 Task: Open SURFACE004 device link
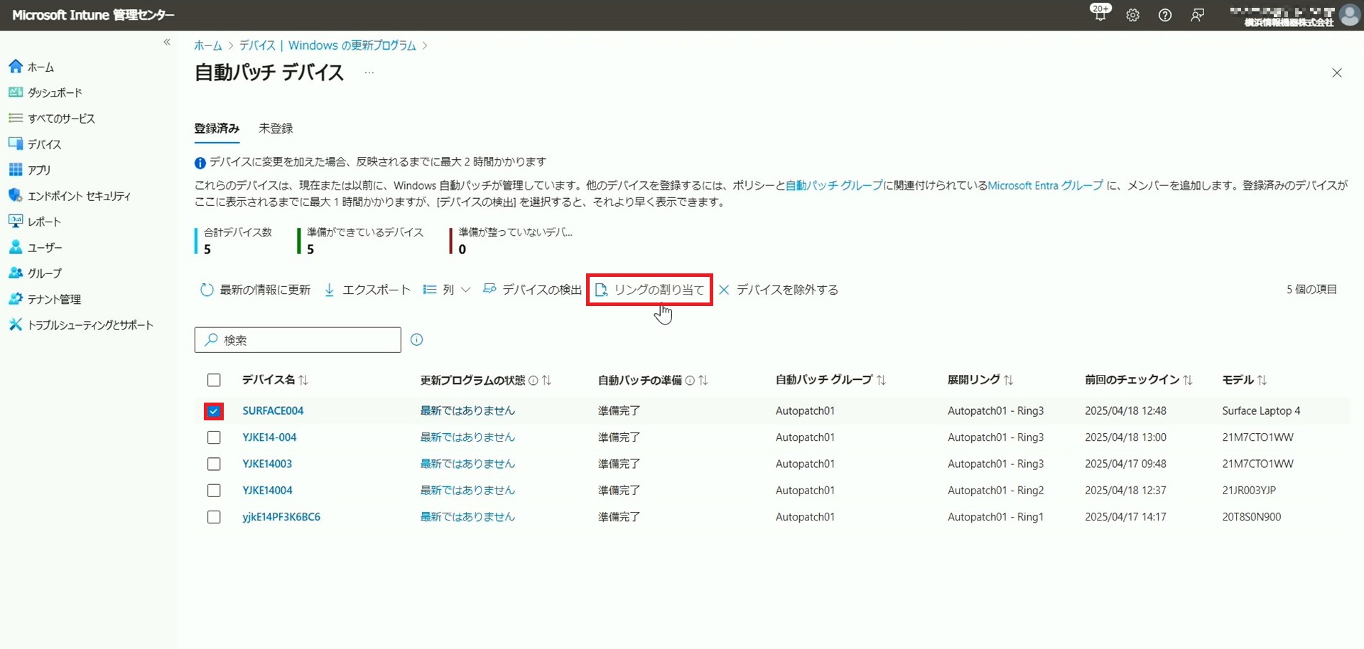(x=273, y=411)
